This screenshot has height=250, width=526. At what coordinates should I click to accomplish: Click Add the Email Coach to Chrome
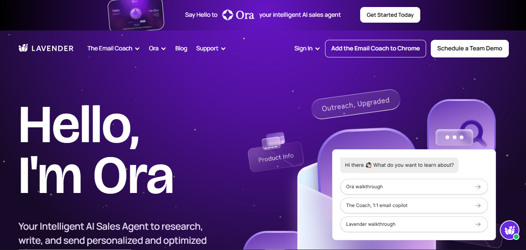tap(375, 48)
